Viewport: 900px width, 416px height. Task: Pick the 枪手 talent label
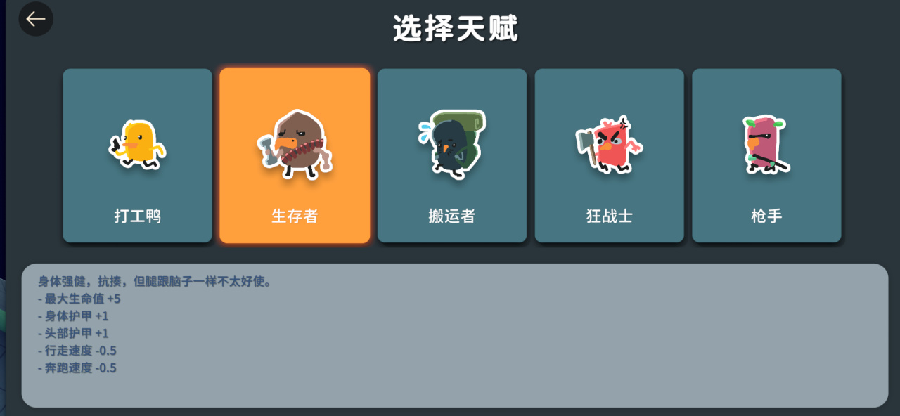(x=766, y=216)
